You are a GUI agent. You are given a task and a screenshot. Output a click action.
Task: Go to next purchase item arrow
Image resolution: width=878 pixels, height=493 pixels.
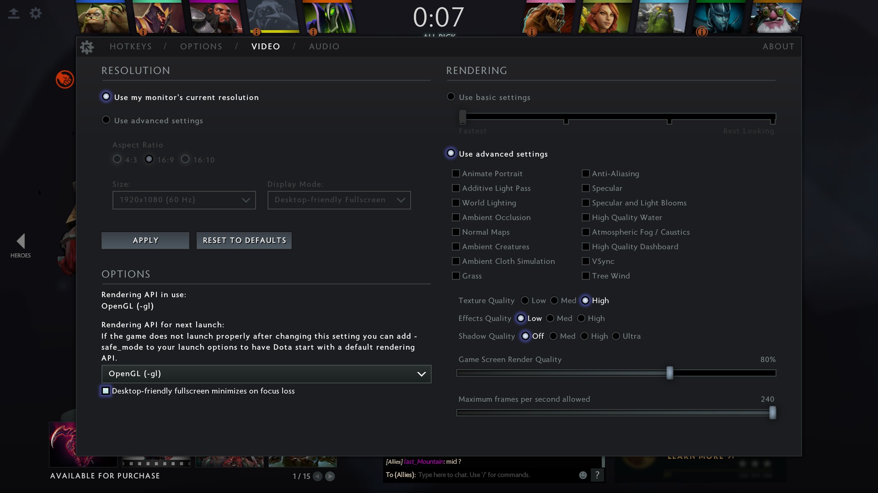330,477
